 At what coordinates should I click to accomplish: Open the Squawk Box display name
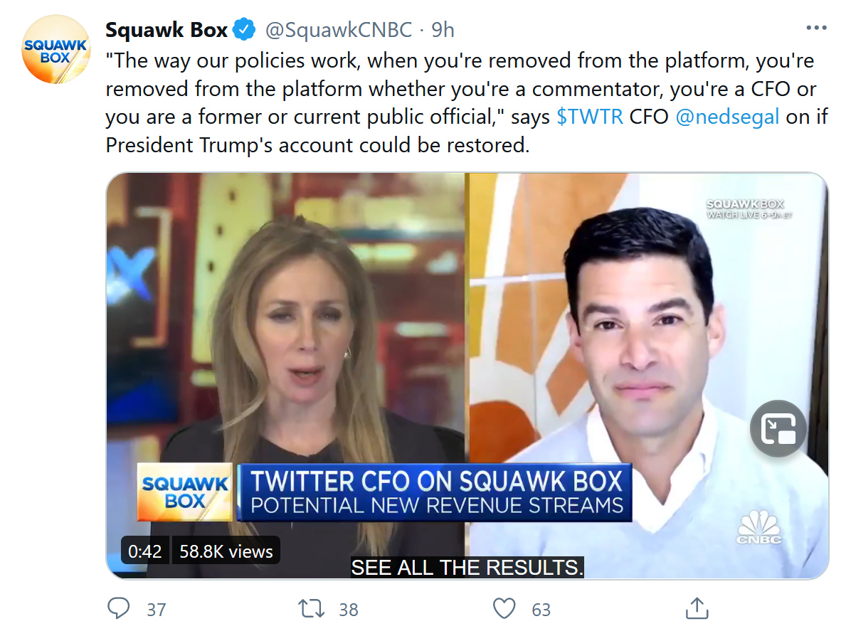tap(166, 30)
